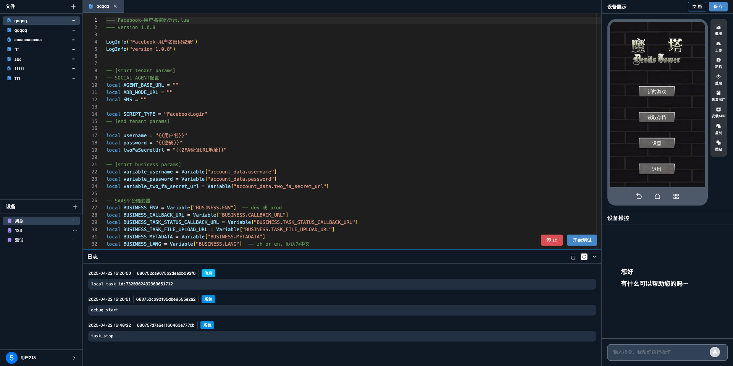Screen dimensions: 733x366
Task: Click the 恢复出厂 factory reset icon
Action: [x=718, y=96]
